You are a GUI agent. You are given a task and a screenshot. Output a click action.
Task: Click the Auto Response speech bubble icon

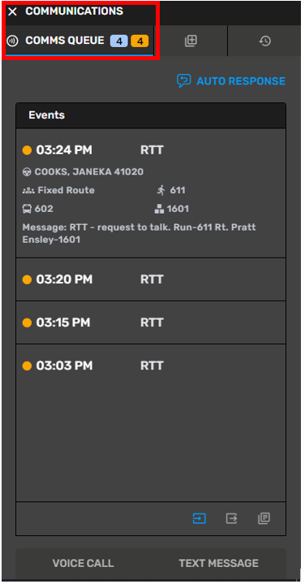184,81
